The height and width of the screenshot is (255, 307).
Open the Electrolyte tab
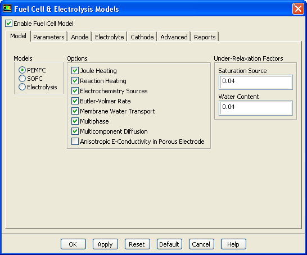click(110, 37)
